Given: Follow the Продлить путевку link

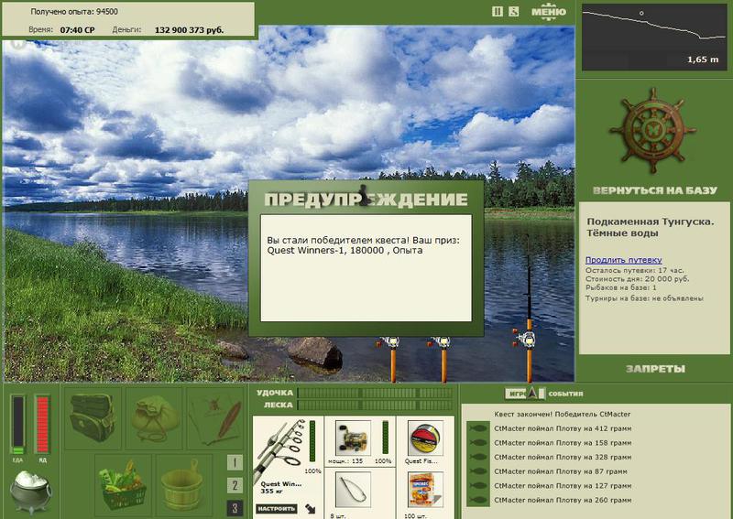Looking at the screenshot, I should point(624,260).
